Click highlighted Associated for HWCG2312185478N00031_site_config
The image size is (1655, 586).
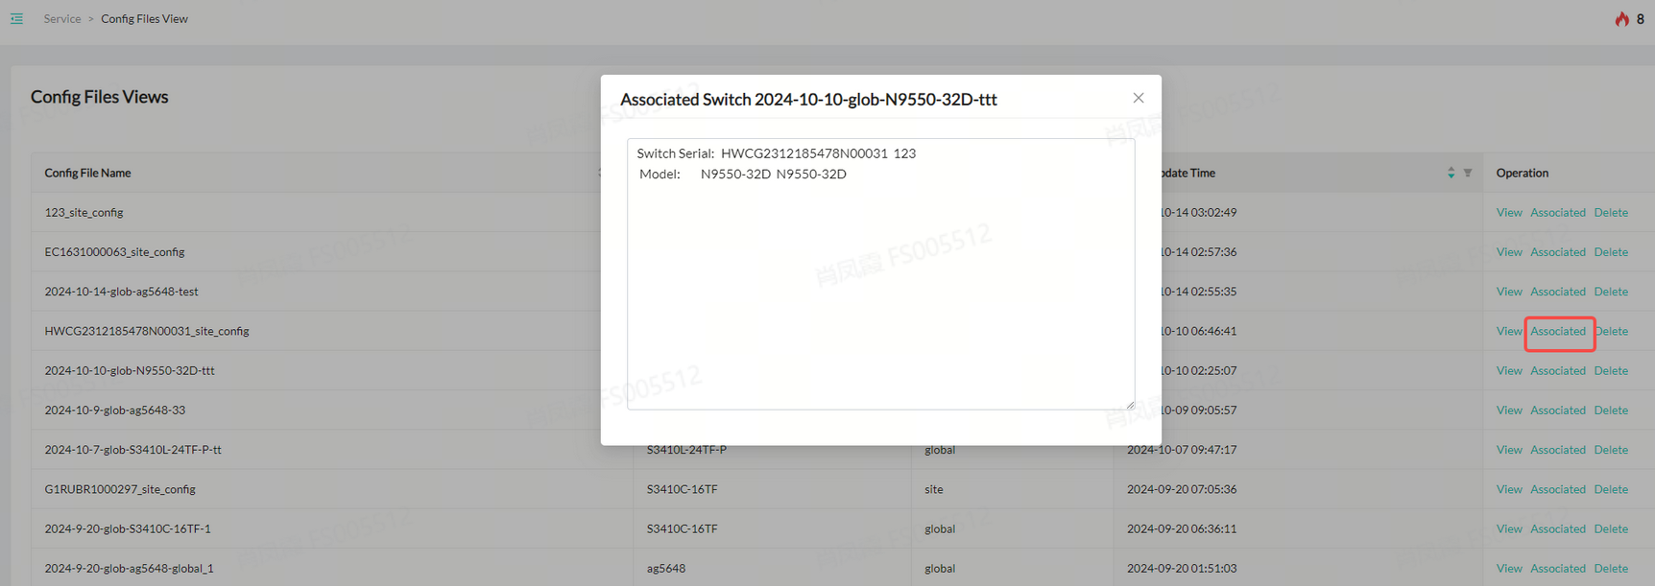(1557, 331)
